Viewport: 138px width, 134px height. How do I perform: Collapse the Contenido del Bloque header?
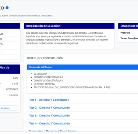click(82, 67)
